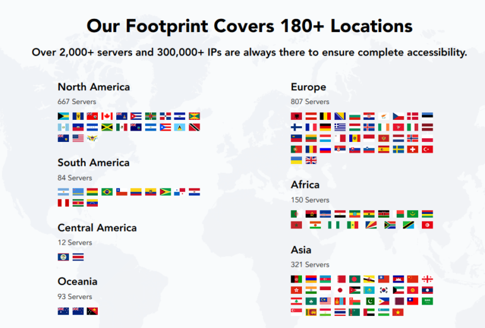
Task: Select the Puerto Rico flag
Action: pos(165,127)
